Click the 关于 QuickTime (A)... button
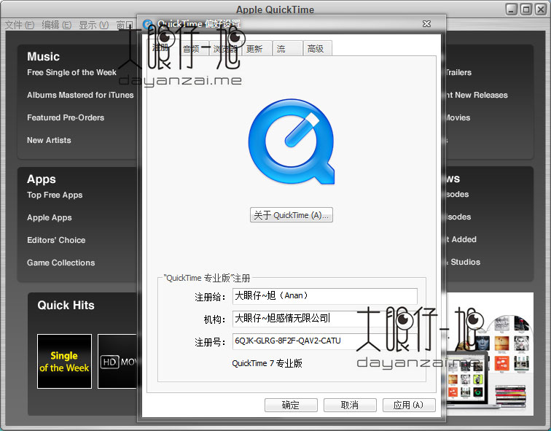Image resolution: width=551 pixels, height=431 pixels. (292, 215)
